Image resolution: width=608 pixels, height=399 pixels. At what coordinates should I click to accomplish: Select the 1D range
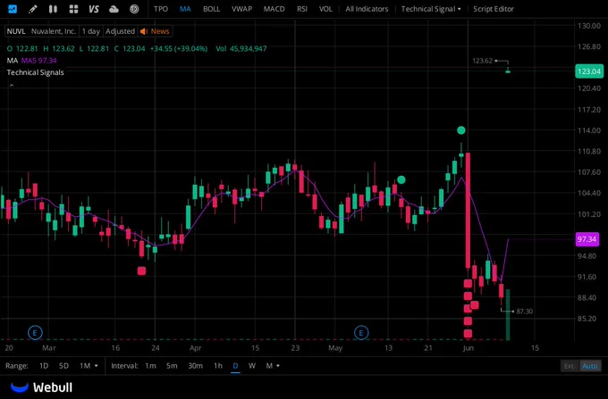44,366
